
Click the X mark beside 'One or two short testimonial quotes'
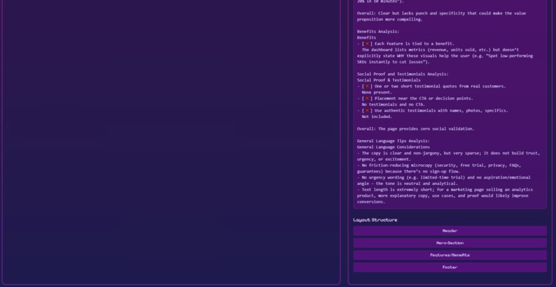[x=367, y=86]
